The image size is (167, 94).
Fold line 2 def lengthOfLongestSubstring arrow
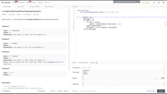click(75, 12)
